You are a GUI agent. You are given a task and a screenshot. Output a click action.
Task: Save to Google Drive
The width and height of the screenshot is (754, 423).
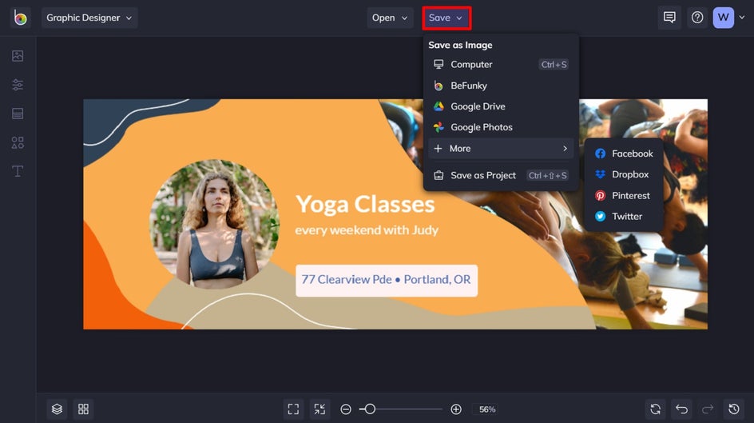coord(501,106)
